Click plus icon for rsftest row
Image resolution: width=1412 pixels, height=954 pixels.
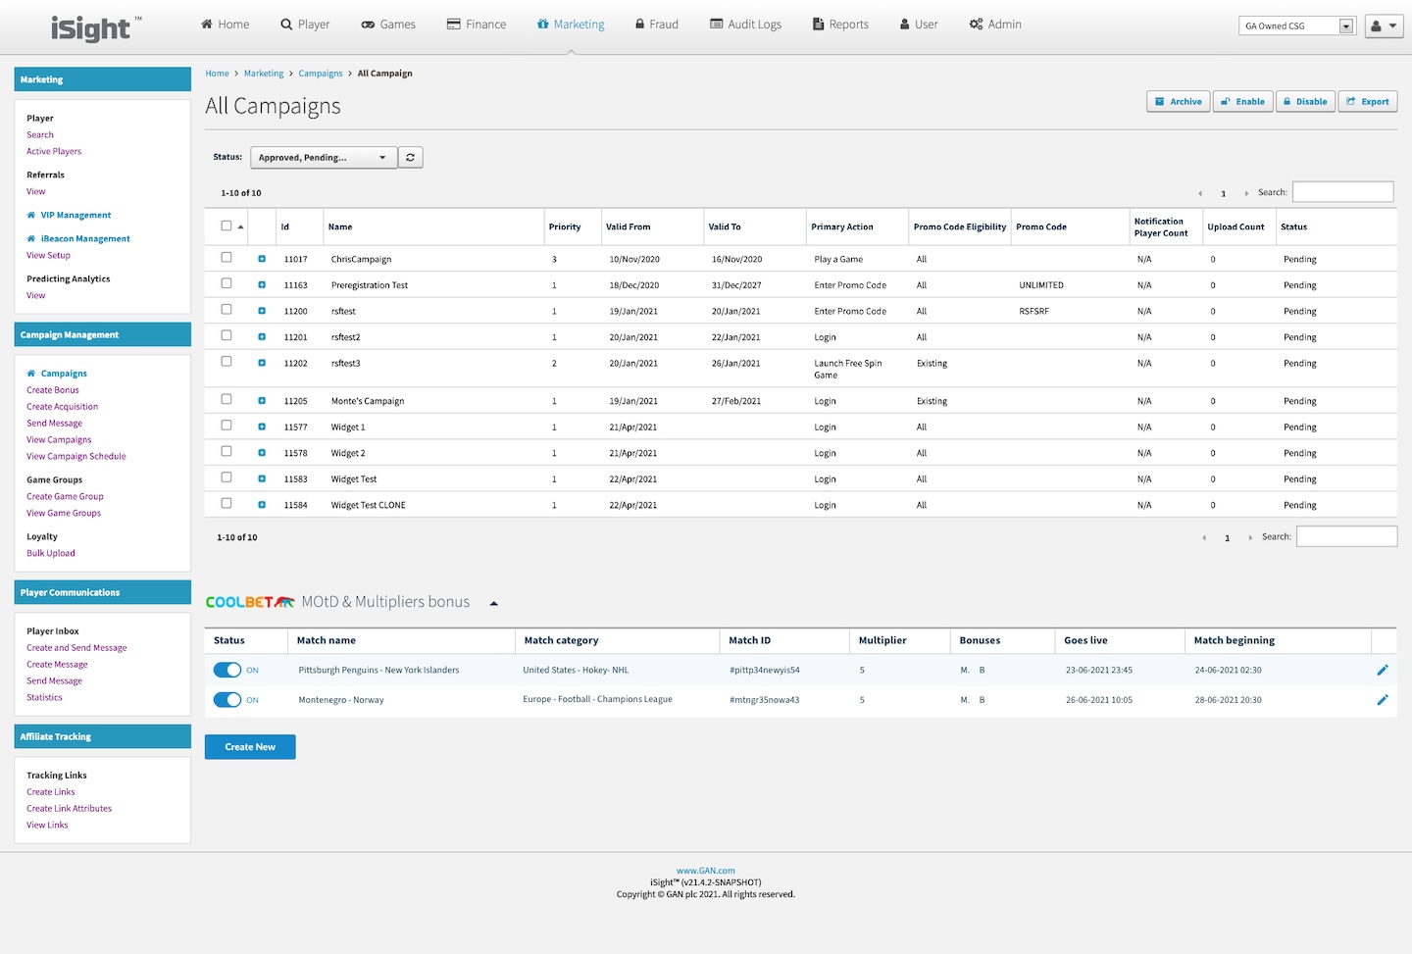coord(262,311)
